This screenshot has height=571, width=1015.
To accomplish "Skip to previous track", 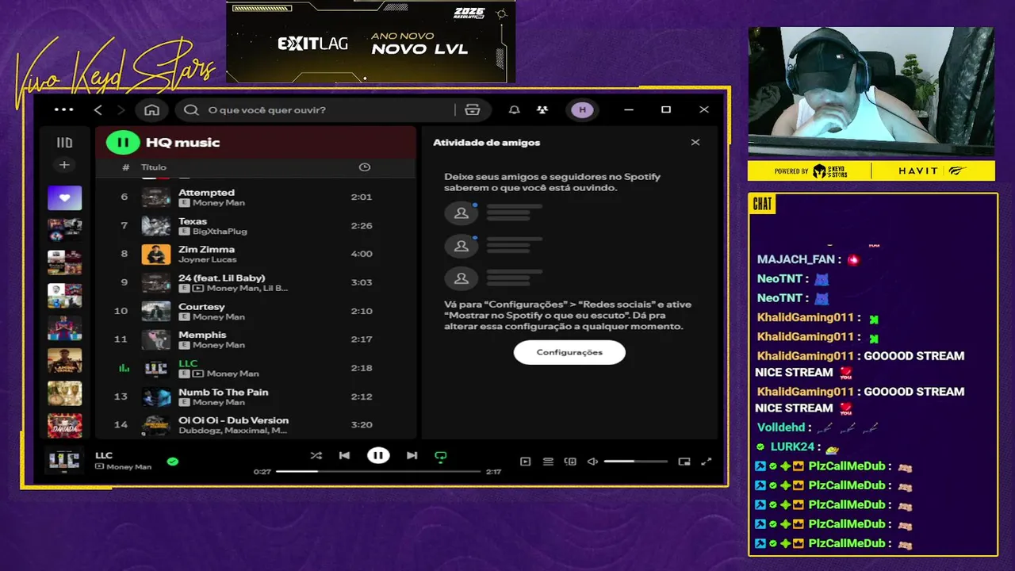I will (344, 456).
